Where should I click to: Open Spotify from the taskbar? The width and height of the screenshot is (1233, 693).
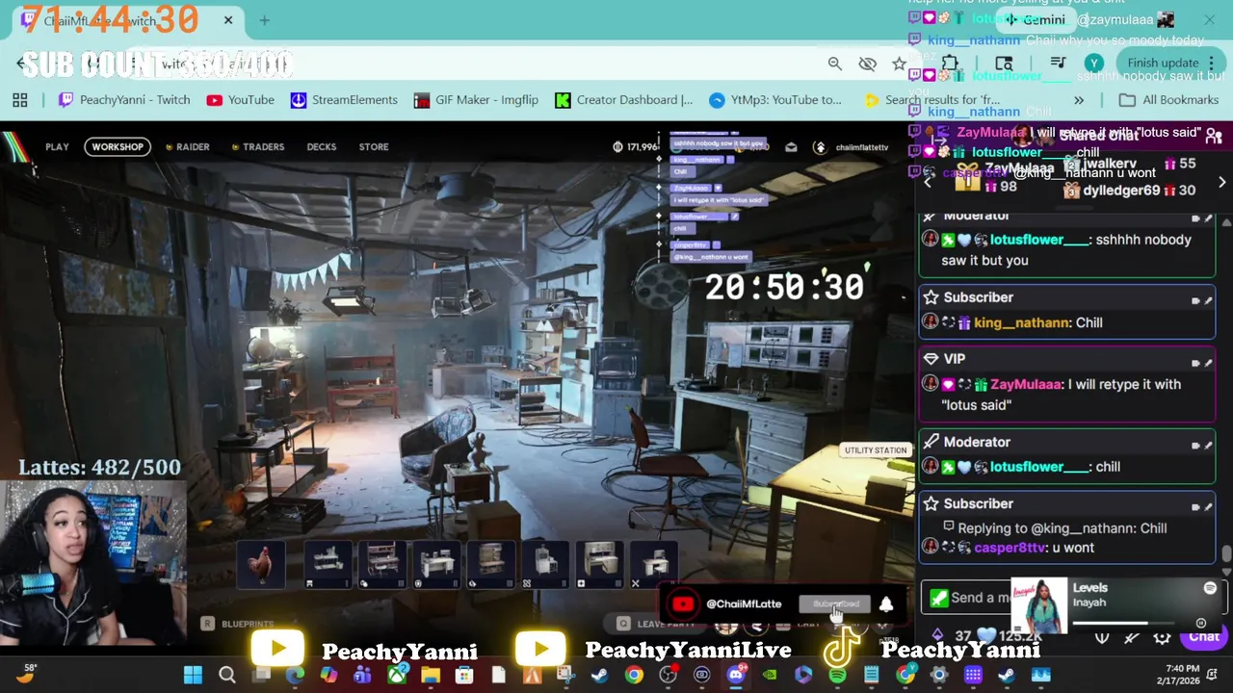point(837,675)
